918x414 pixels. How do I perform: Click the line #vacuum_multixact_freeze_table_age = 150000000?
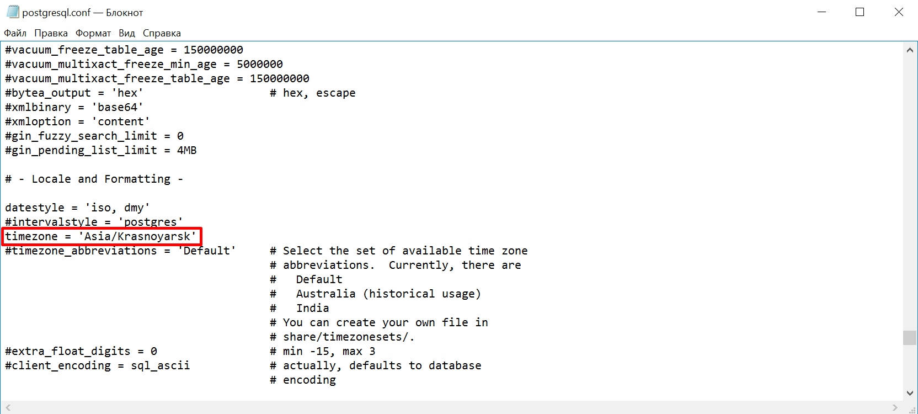(x=157, y=78)
